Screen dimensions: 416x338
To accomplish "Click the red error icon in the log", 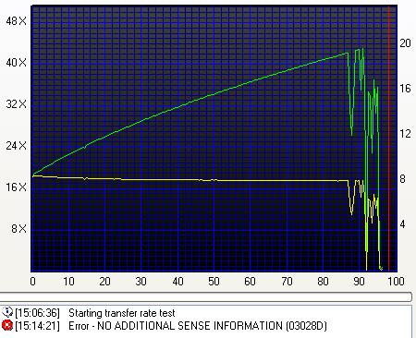I will point(6,325).
